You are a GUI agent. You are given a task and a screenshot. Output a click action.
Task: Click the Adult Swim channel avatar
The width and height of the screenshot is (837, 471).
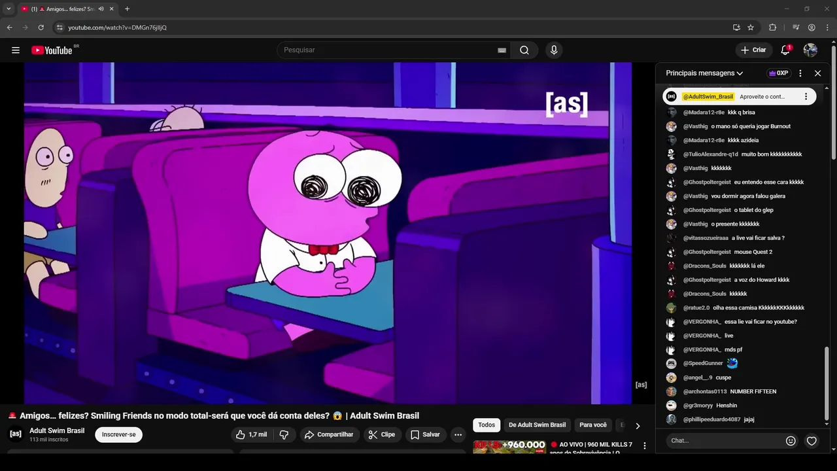tap(16, 434)
